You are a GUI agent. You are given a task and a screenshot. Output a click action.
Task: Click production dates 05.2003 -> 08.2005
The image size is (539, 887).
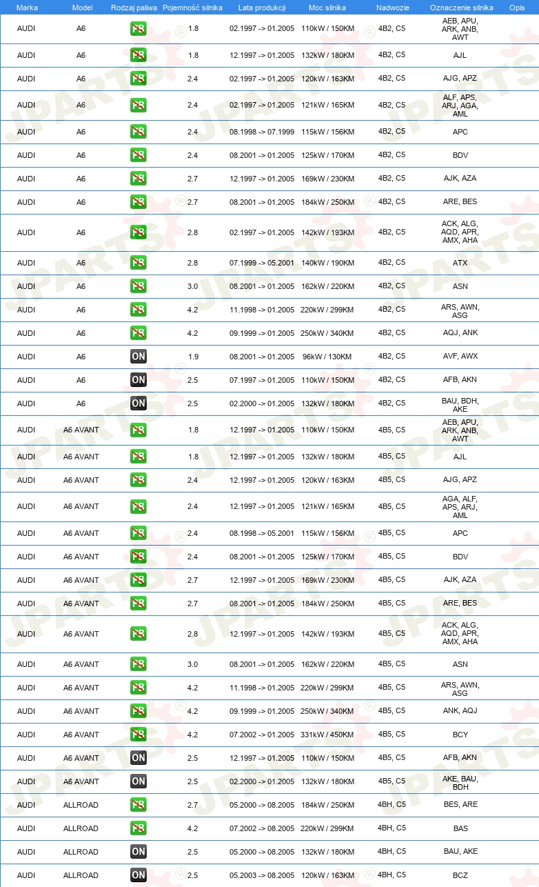[x=261, y=875]
